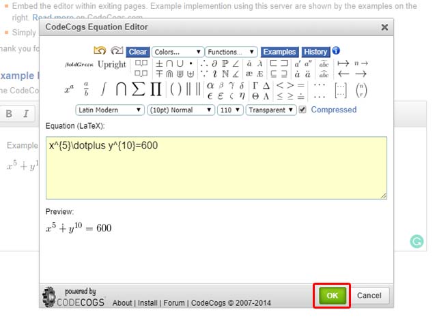
Task: Insert the integral symbol
Action: (x=103, y=89)
